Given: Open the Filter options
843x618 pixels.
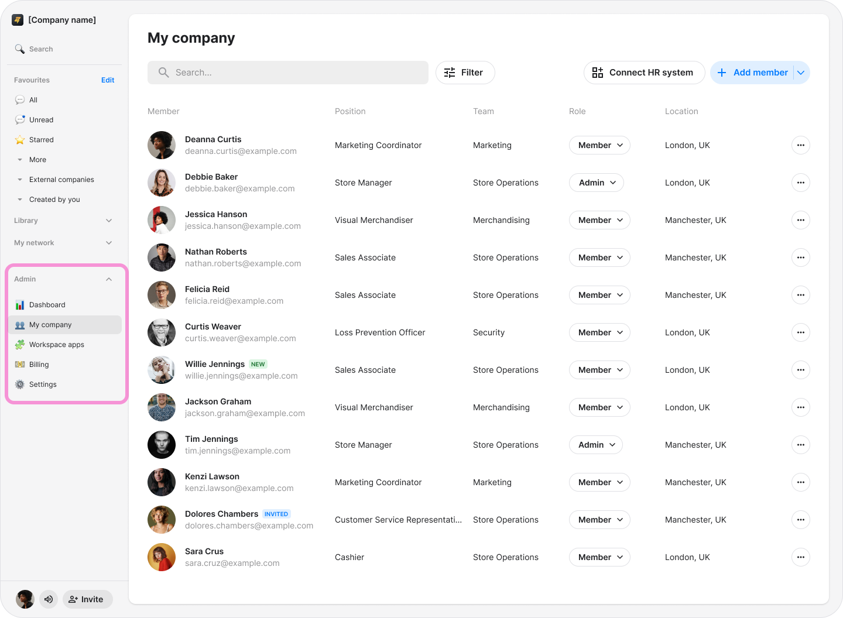Looking at the screenshot, I should point(465,73).
